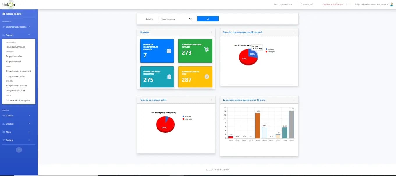Click the calendar icon on concentrateurs card
The image size is (396, 176).
(x=169, y=51)
